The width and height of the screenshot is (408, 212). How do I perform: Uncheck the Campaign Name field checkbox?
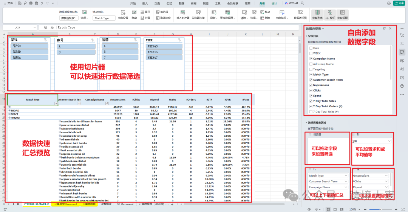pyautogui.click(x=311, y=59)
